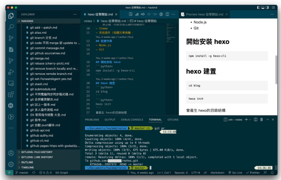The width and height of the screenshot is (281, 180).
Task: Select the hexo 從零開始.md editor tab
Action: 100,14
